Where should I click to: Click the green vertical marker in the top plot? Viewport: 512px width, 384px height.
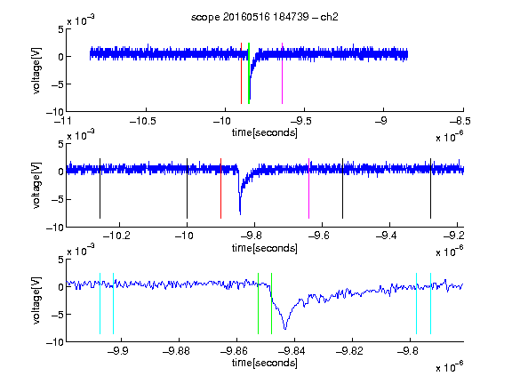[249, 73]
